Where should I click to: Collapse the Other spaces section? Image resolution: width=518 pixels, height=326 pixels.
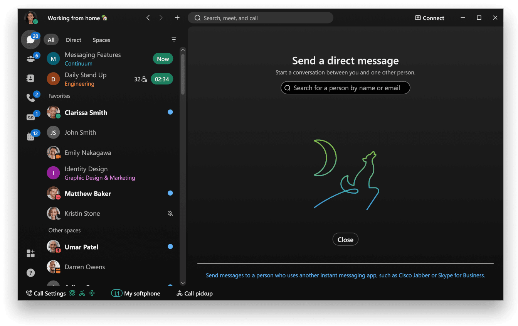64,230
